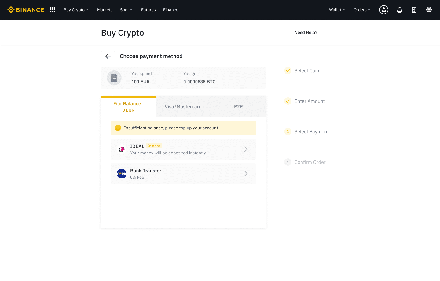Click the step 3 number badge

click(x=288, y=131)
